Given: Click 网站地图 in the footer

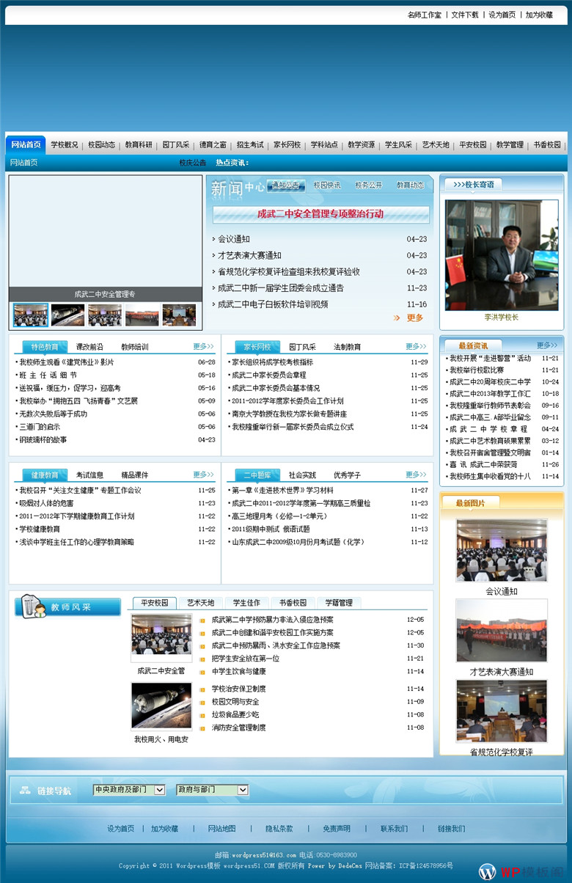Looking at the screenshot, I should pos(221,829).
